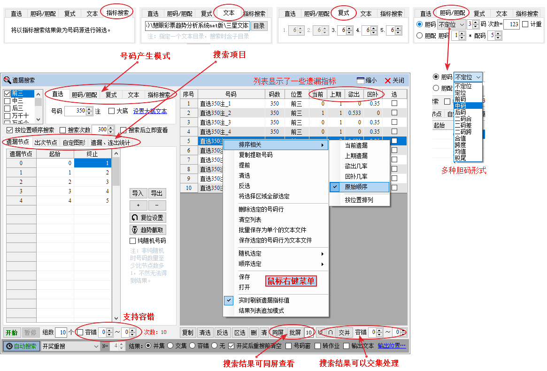Viewport: 547px width, 371px height.
Task: Open the 设置大底文本 link
Action: pos(150,111)
